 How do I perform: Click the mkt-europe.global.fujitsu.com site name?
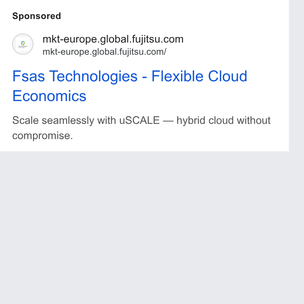(113, 39)
